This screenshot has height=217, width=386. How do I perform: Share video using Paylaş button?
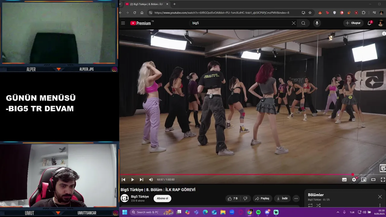pos(262,198)
